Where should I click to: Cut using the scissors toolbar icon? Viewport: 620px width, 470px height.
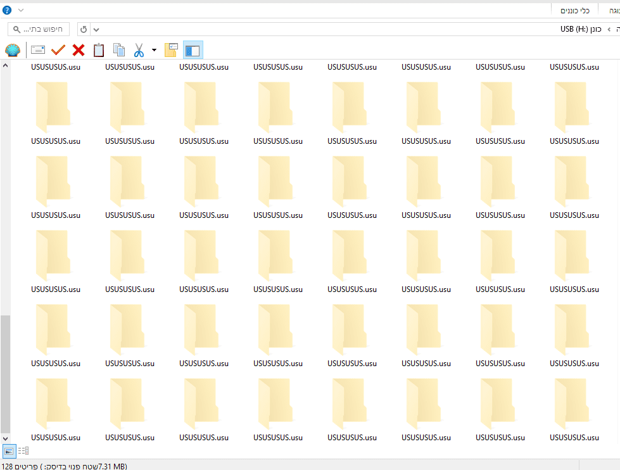tap(139, 50)
